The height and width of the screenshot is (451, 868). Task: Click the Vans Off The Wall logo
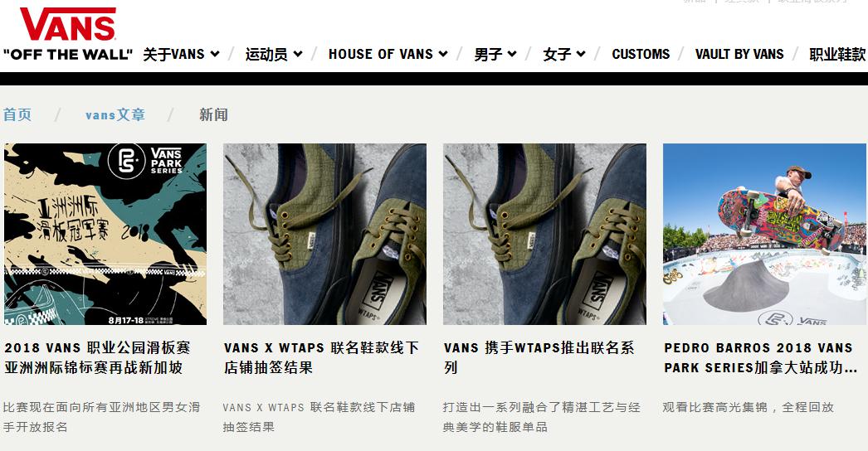[x=67, y=34]
